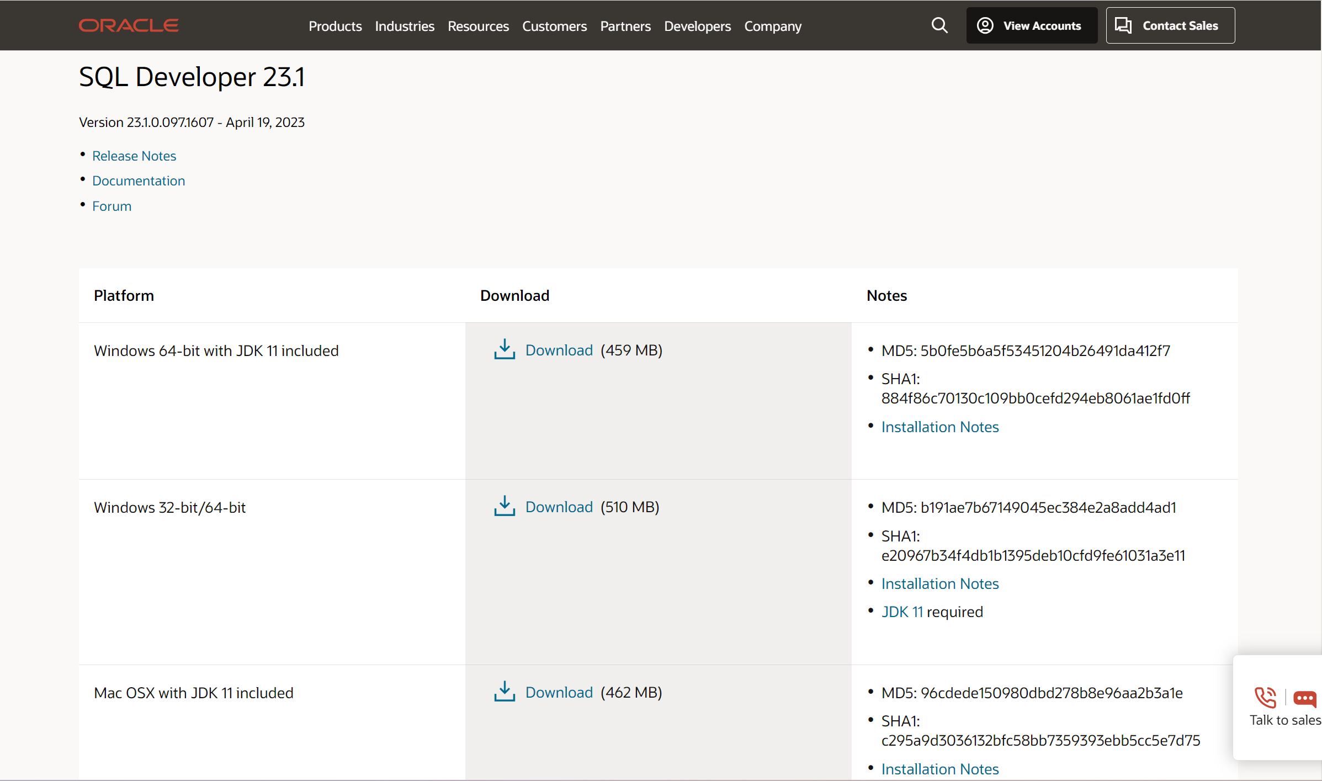The width and height of the screenshot is (1322, 781).
Task: Open the Resources menu
Action: (478, 26)
